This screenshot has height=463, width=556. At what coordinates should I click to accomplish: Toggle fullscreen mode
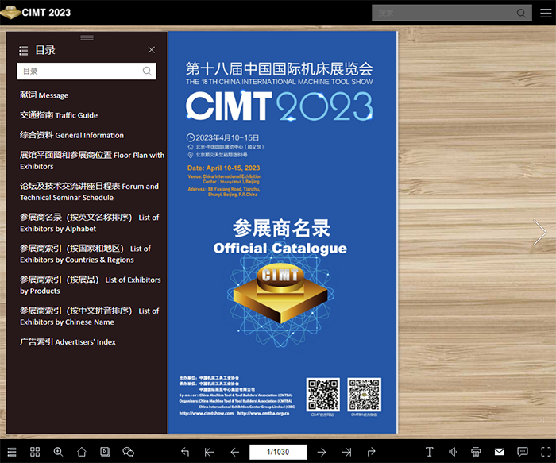[546, 452]
